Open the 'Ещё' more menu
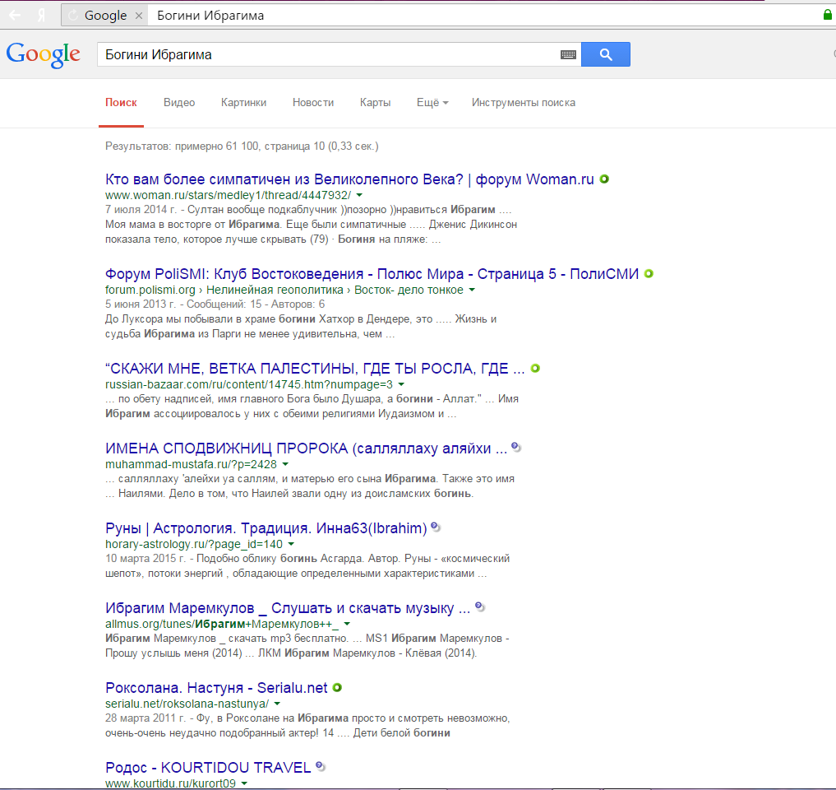The width and height of the screenshot is (836, 790). pos(432,103)
